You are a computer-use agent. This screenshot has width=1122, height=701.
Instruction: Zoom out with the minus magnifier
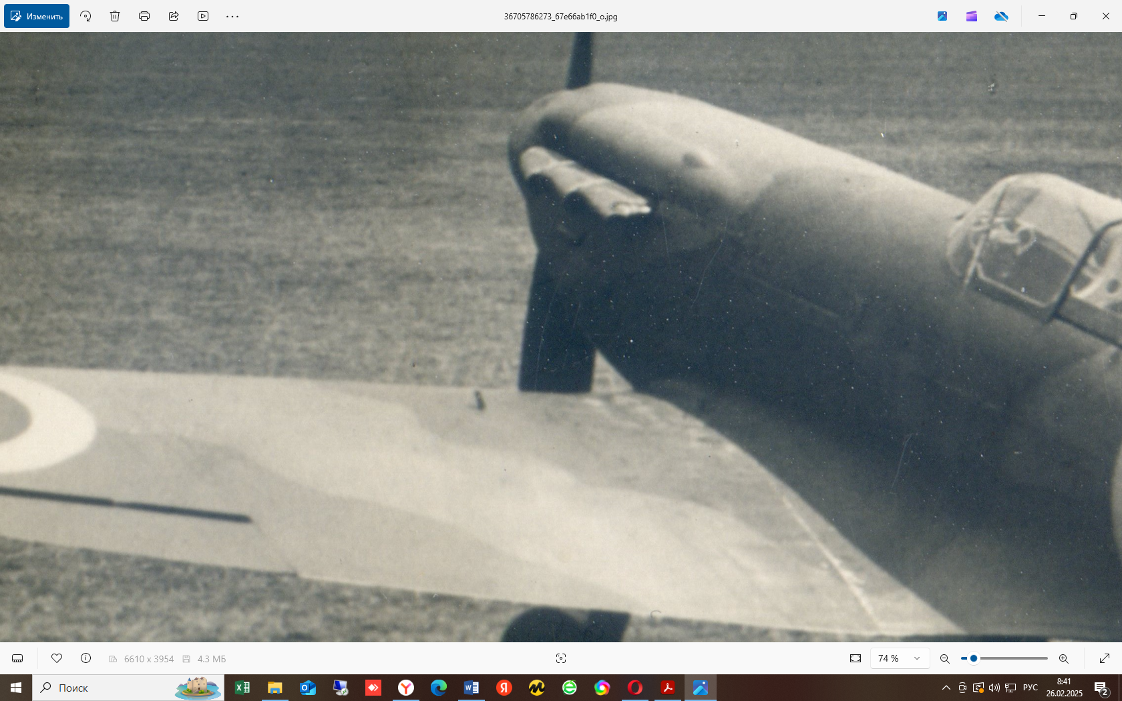point(944,658)
